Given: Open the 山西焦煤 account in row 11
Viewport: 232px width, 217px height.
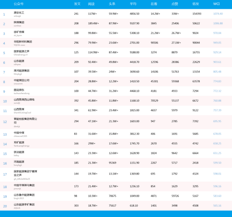Looking at the screenshot, I should [x=19, y=109].
